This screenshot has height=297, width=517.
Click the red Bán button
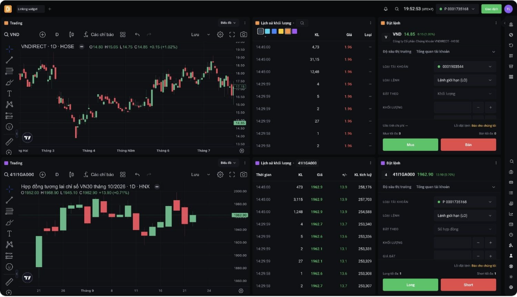[468, 144]
